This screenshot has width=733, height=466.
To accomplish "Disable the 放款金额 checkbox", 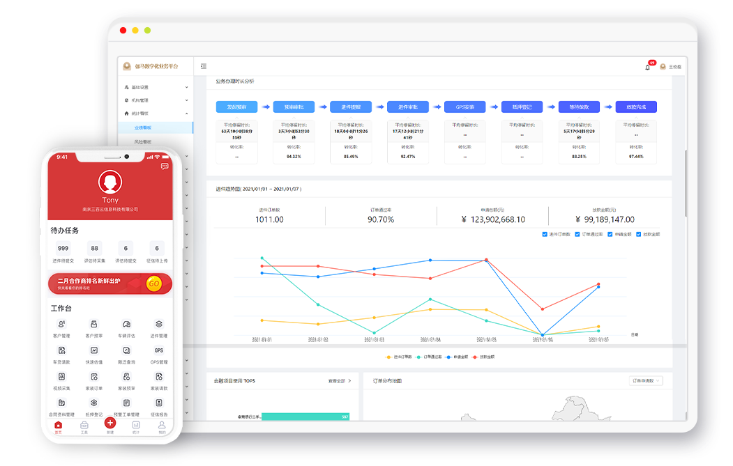I will coord(638,234).
